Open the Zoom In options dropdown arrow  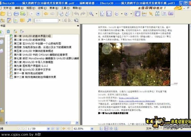tap(131, 14)
